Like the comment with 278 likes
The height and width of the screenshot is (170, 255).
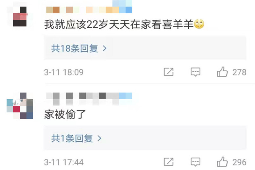222,72
